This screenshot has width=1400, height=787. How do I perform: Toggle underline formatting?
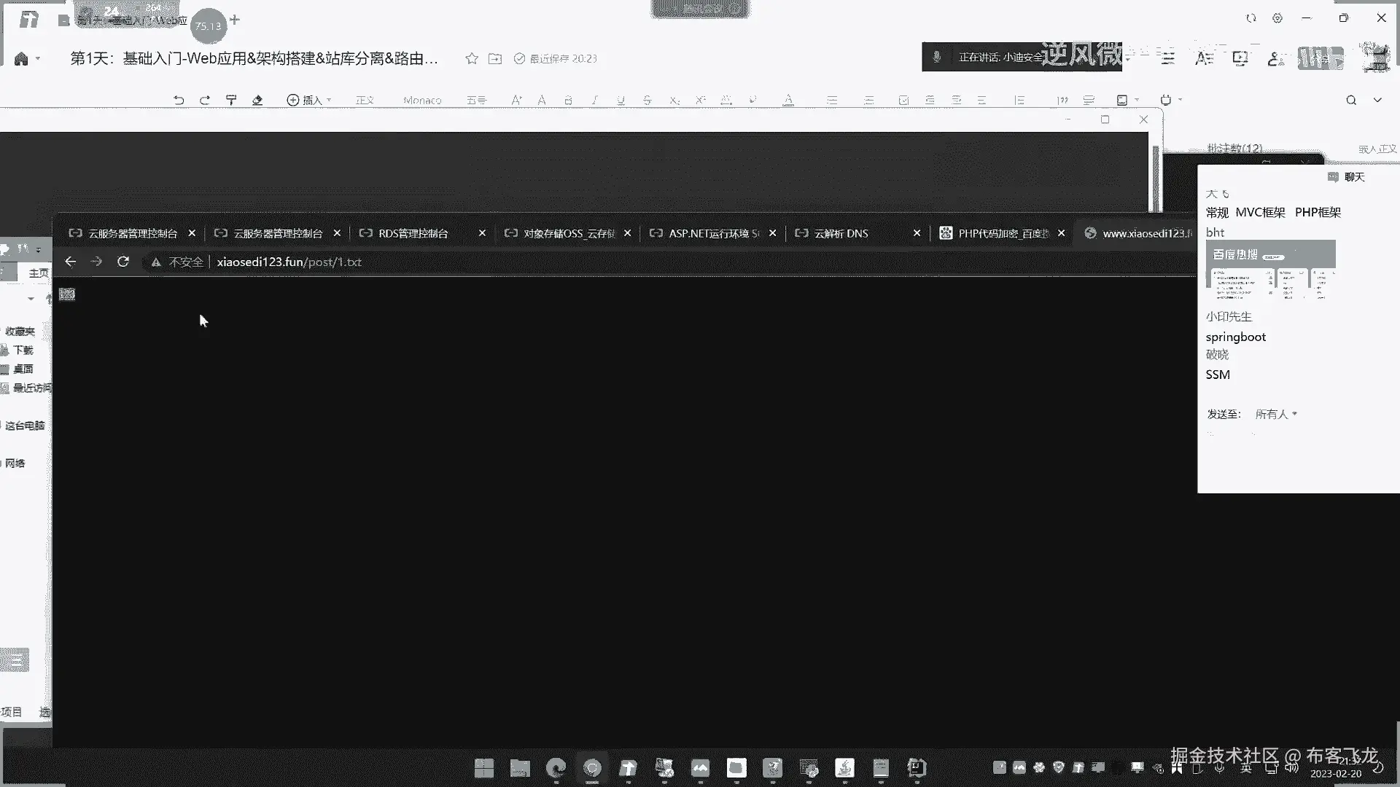pyautogui.click(x=621, y=100)
